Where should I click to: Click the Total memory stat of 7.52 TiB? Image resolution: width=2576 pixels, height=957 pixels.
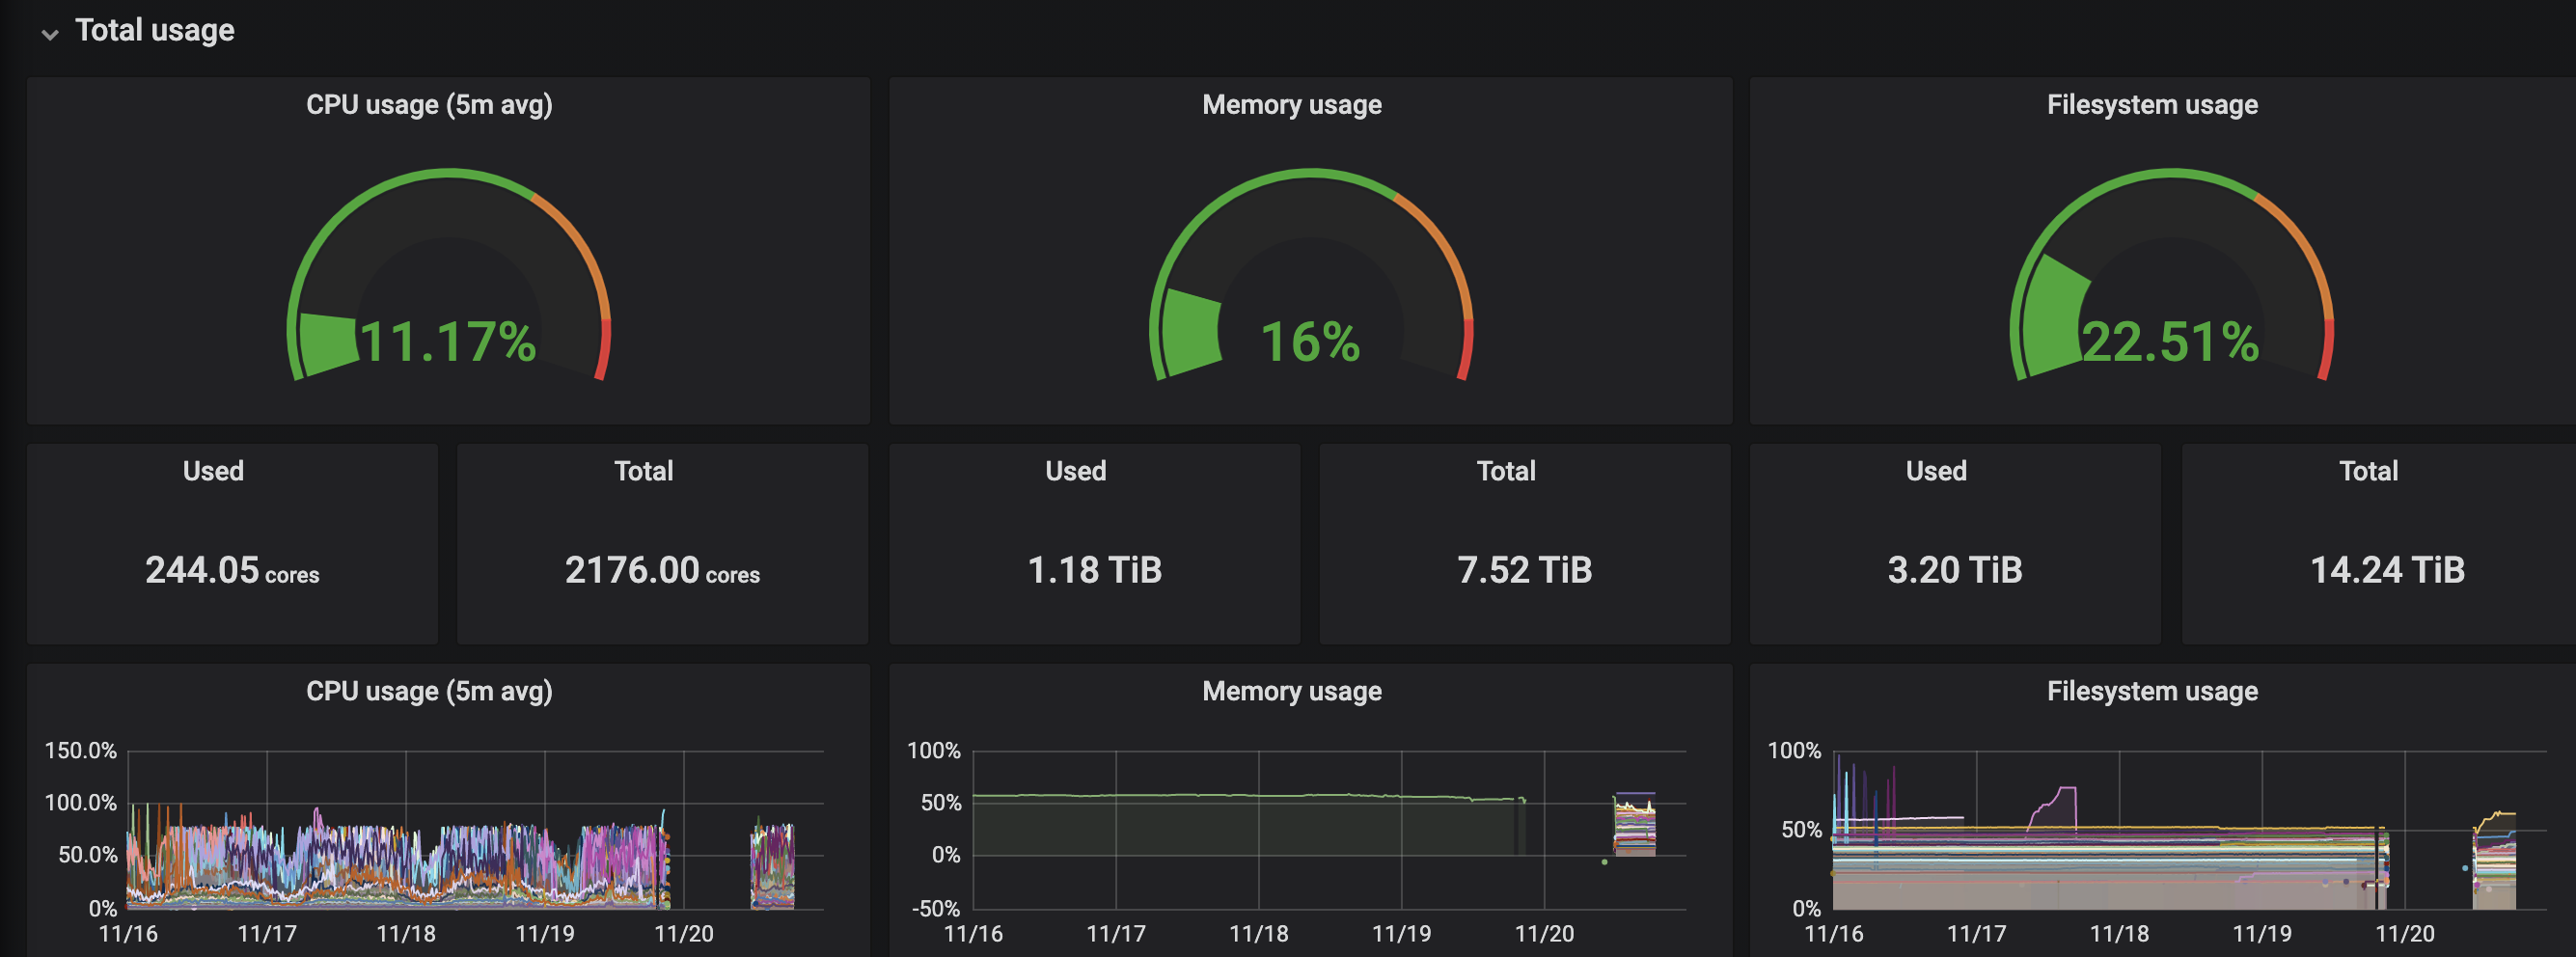pos(1526,545)
